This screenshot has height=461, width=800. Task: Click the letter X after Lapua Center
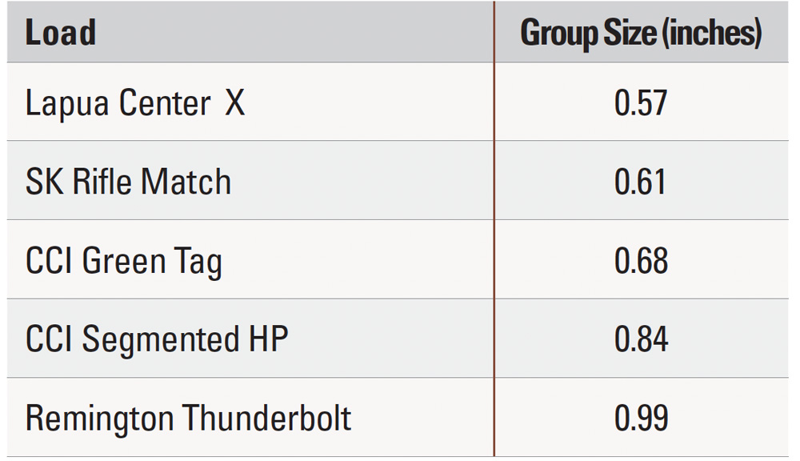(x=235, y=102)
